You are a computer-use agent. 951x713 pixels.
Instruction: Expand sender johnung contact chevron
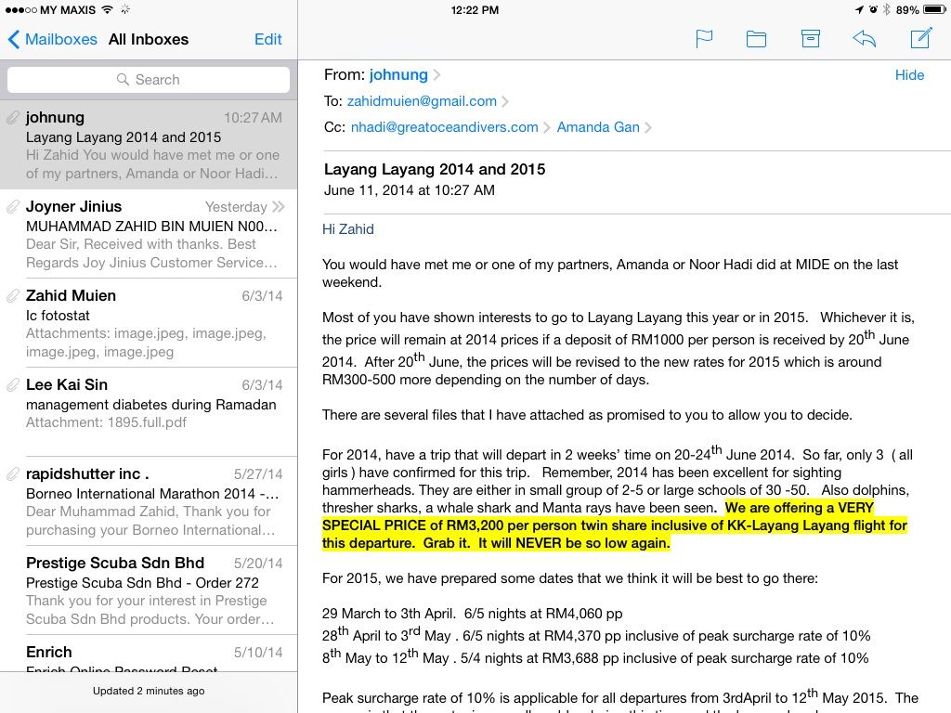[x=437, y=75]
